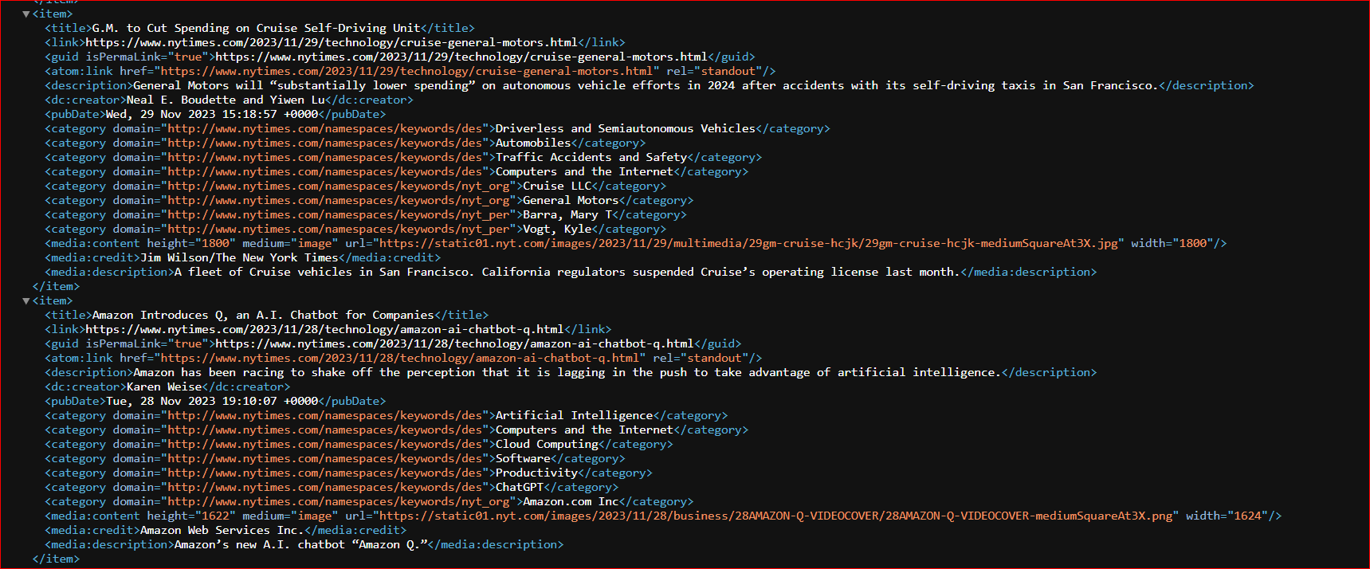Viewport: 1370px width, 569px height.
Task: Click the atom:link href for amazon-ai-chatbot-q
Action: 400,358
